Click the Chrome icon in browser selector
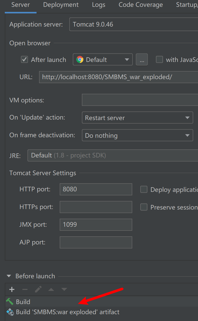Image resolution: width=198 pixels, height=321 pixels. click(80, 60)
